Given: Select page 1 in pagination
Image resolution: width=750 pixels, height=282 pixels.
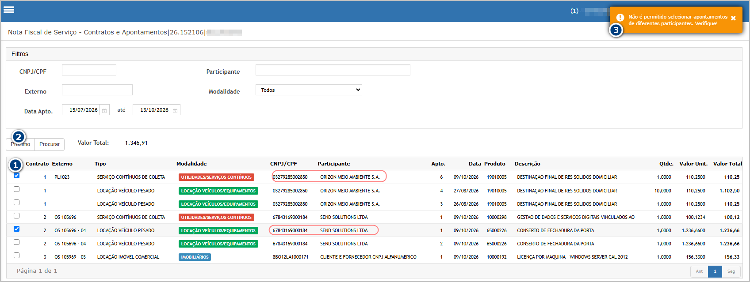Looking at the screenshot, I should click(x=715, y=271).
